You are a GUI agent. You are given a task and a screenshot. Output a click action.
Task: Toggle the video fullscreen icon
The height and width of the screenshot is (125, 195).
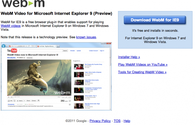tap(69, 97)
